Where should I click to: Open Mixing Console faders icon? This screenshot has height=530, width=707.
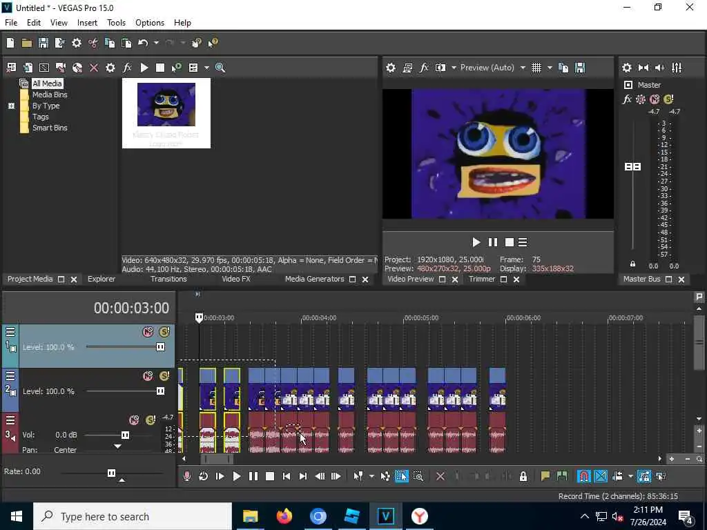click(677, 68)
